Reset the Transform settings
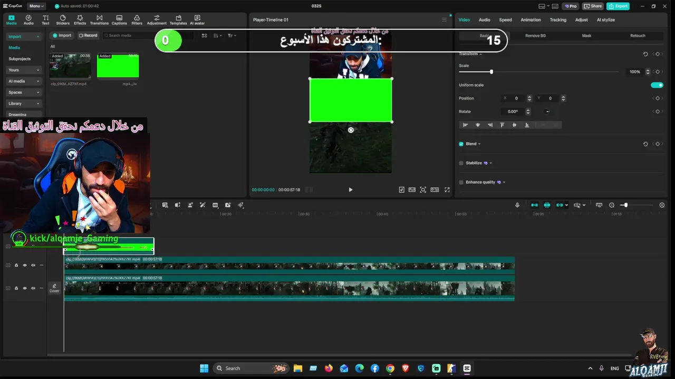This screenshot has height=379, width=675. pos(645,54)
